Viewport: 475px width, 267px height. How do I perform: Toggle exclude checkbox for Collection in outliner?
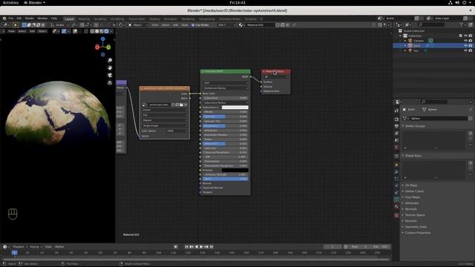tap(461, 36)
